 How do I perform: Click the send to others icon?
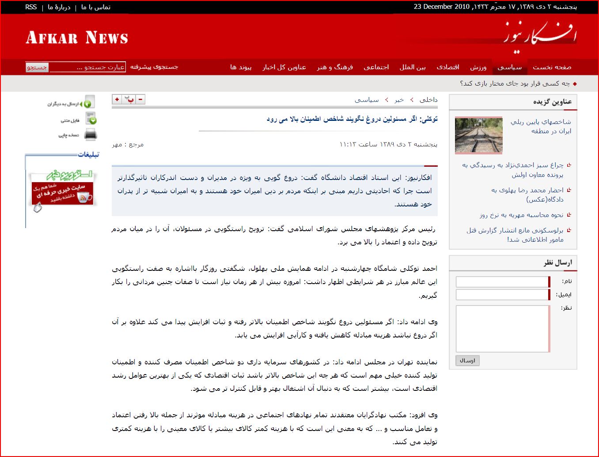tap(89, 103)
